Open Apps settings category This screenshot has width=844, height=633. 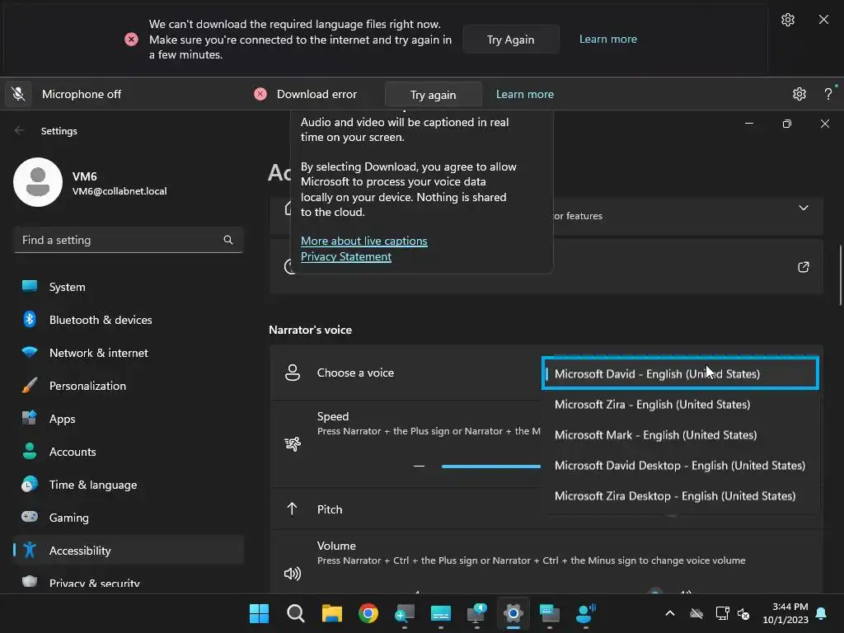(x=129, y=419)
